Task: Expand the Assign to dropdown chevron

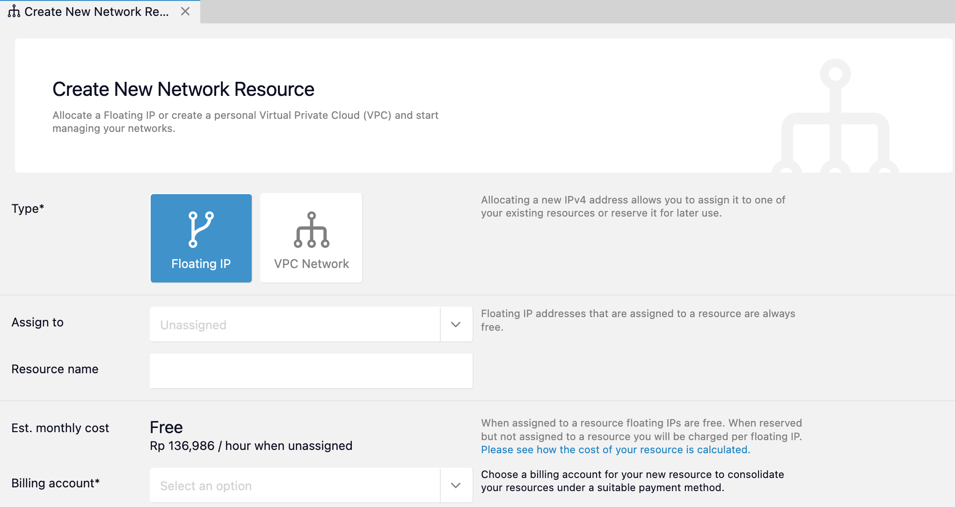Action: tap(456, 324)
